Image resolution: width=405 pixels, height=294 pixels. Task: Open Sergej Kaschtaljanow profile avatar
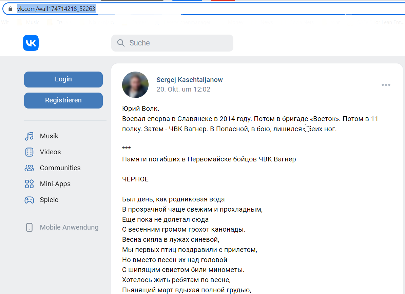[135, 85]
